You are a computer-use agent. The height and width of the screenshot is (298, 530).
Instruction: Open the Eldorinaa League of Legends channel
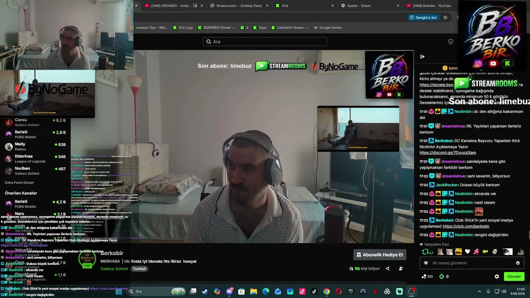point(35,159)
